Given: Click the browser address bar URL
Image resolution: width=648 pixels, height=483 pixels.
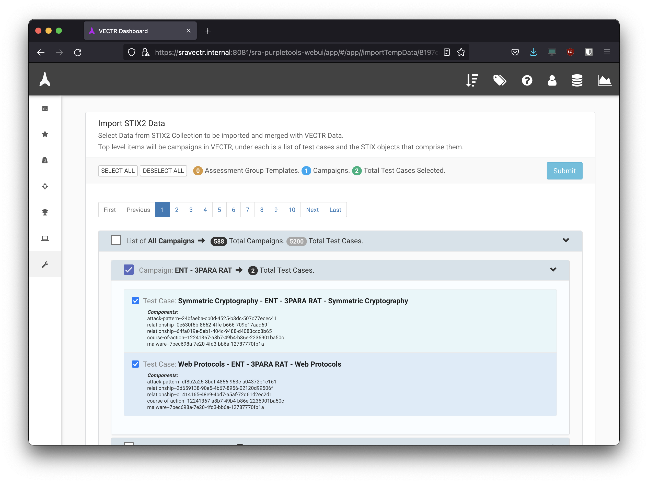Looking at the screenshot, I should 296,52.
